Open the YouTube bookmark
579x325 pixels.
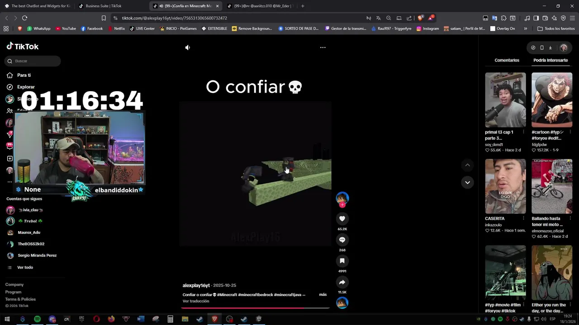[x=66, y=28]
